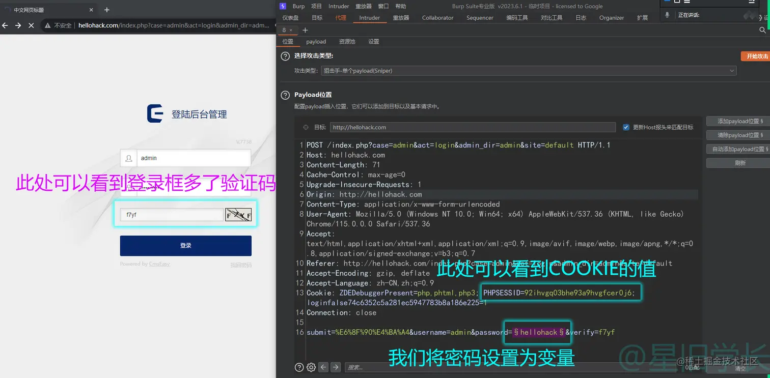Go to previous search match arrow
The width and height of the screenshot is (770, 378).
click(x=323, y=367)
